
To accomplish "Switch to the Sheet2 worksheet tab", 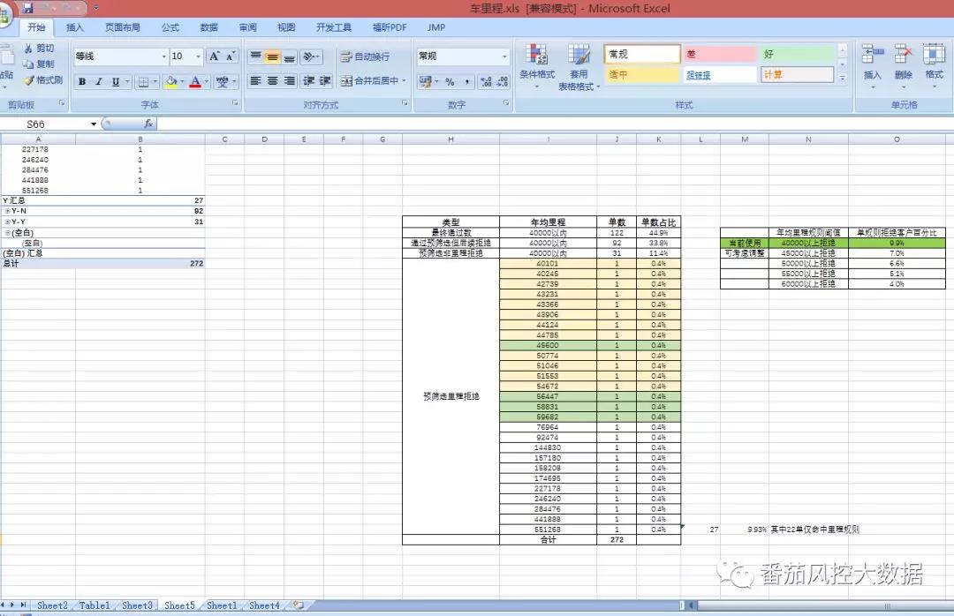I will [52, 605].
